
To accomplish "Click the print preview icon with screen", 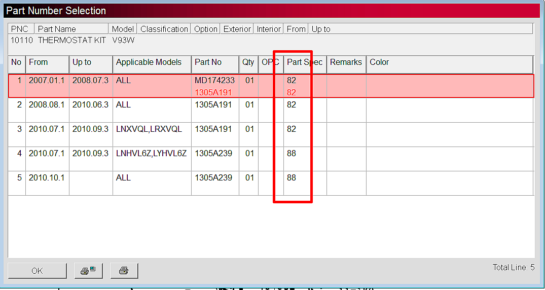I will [88, 271].
